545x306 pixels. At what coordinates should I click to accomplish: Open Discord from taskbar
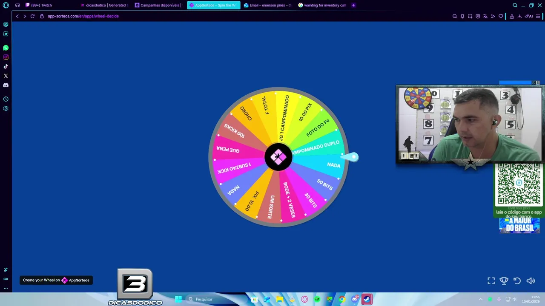(354, 299)
